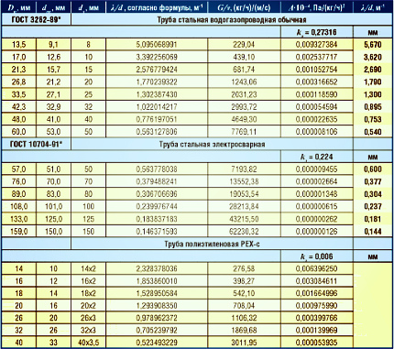
Task: Select the value 1106,32
Action: point(244,318)
